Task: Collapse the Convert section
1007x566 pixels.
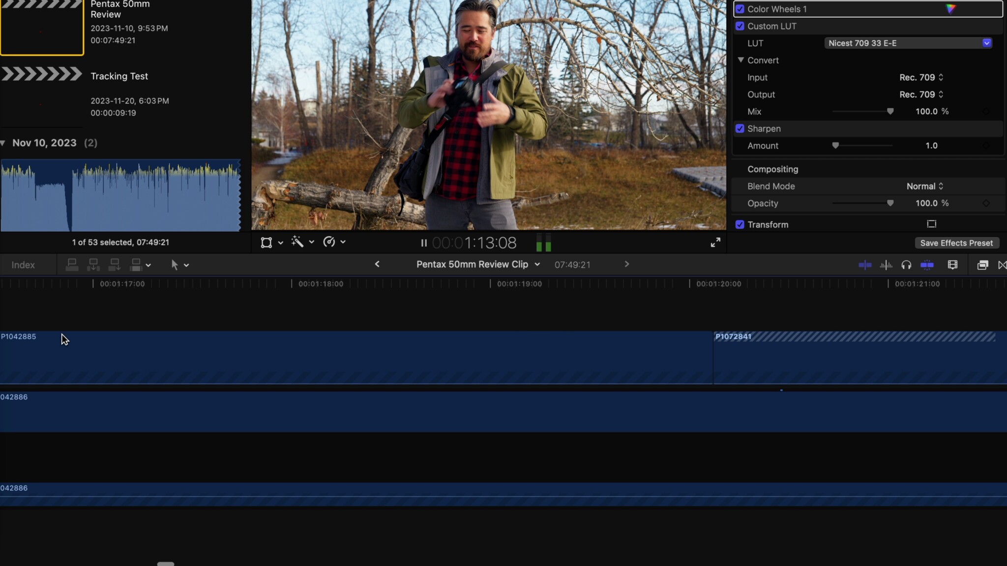Action: (740, 60)
